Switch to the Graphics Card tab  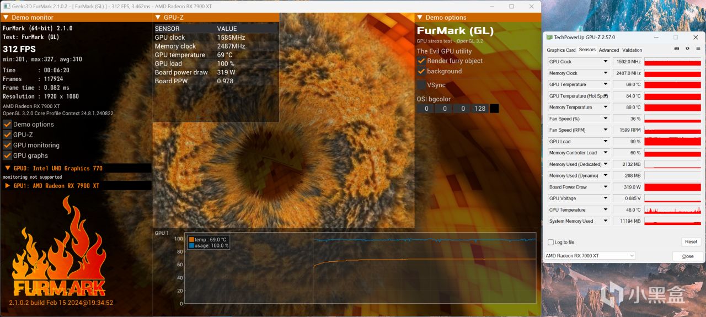point(561,50)
